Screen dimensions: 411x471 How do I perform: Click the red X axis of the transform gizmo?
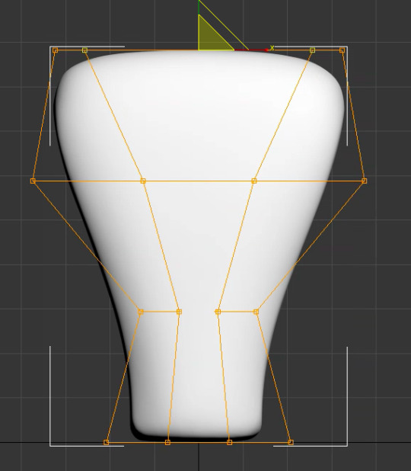251,50
